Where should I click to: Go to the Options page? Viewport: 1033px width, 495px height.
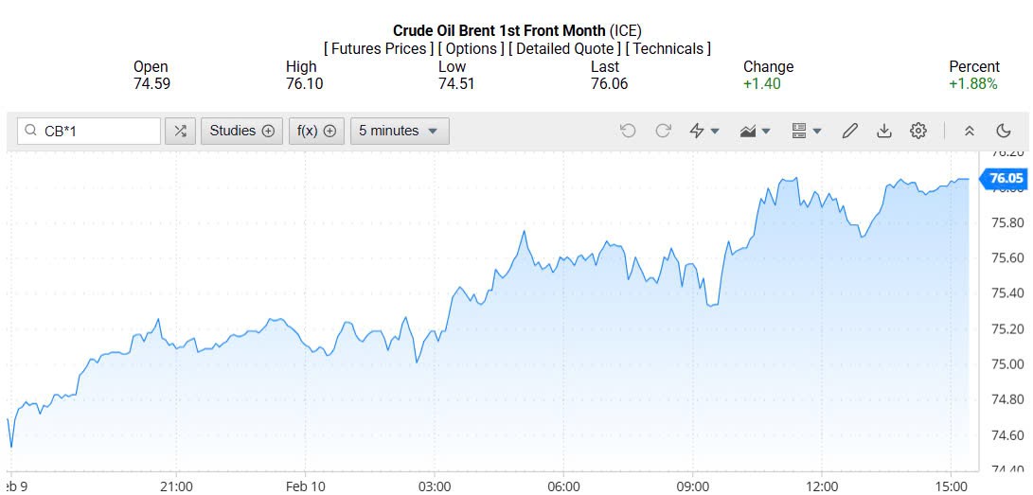pos(471,48)
